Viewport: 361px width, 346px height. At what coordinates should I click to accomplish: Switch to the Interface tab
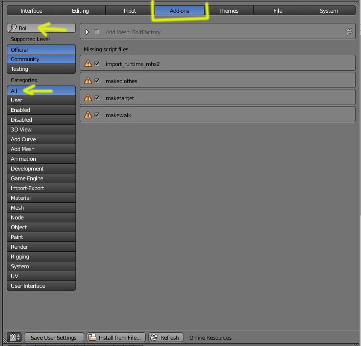click(x=31, y=11)
